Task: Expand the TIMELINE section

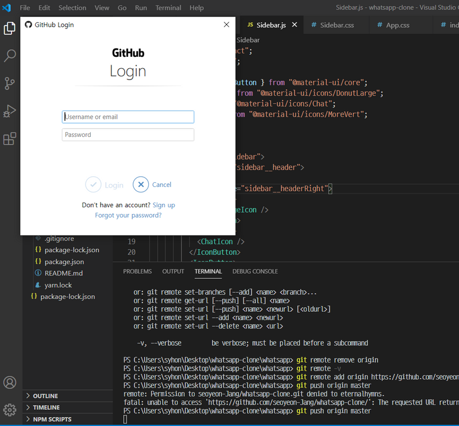Action: coord(68,407)
